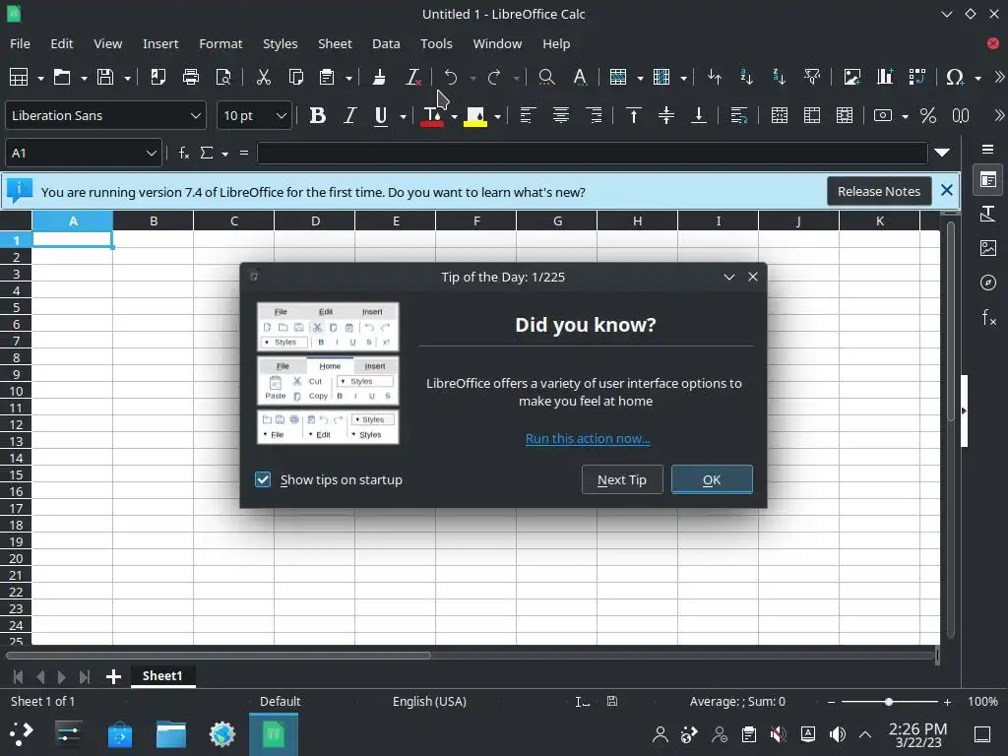Screen dimensions: 1008x756
Task: Open the font size dropdown
Action: [x=281, y=116]
